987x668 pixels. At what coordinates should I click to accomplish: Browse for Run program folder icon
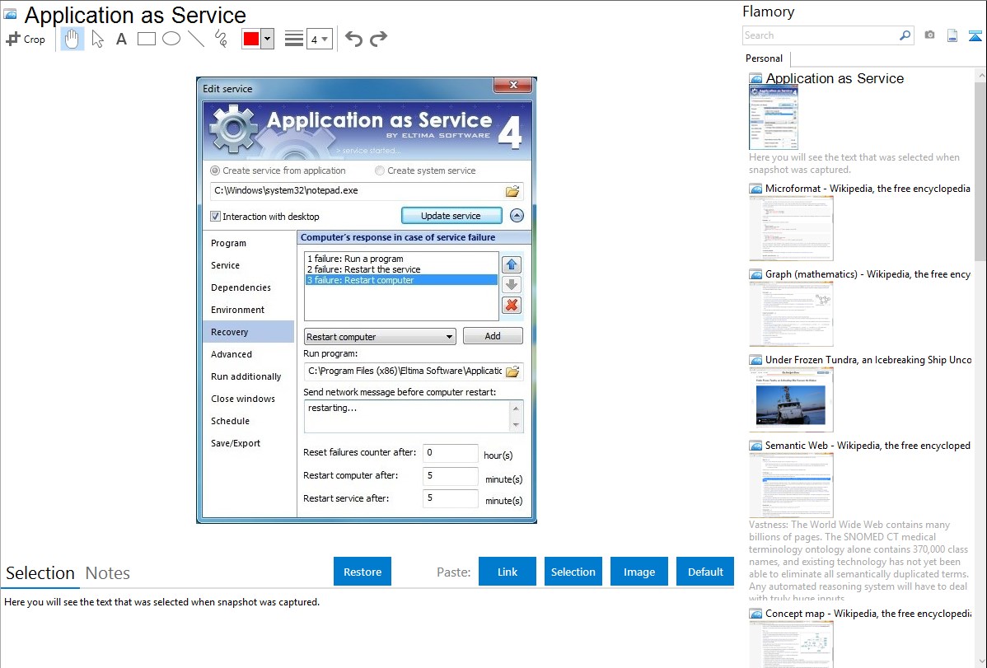click(512, 371)
